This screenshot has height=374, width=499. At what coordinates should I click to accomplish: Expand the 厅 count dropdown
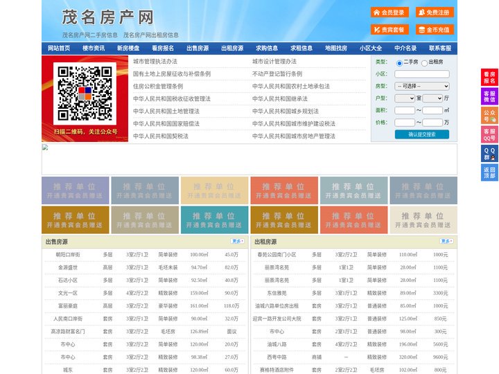point(432,98)
